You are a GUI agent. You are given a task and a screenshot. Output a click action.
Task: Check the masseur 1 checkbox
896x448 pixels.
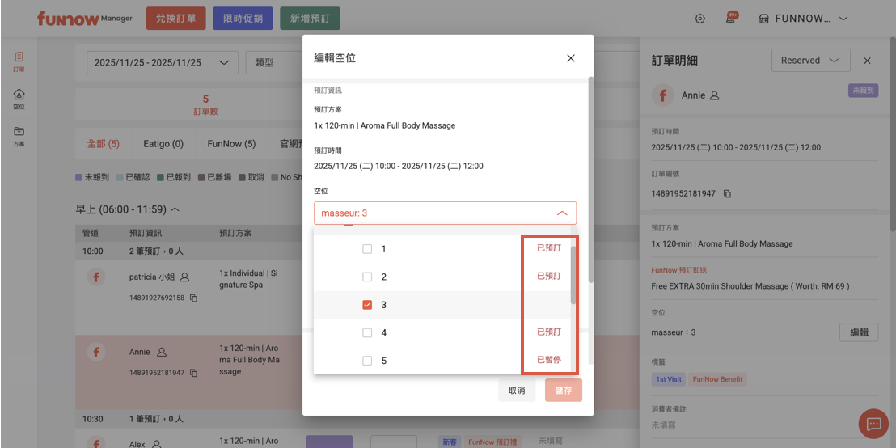click(367, 249)
